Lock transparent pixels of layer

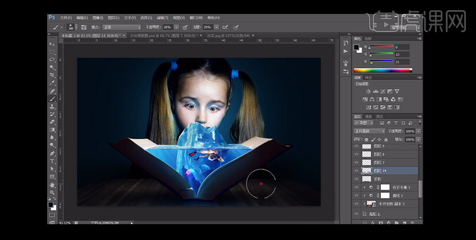click(x=366, y=139)
